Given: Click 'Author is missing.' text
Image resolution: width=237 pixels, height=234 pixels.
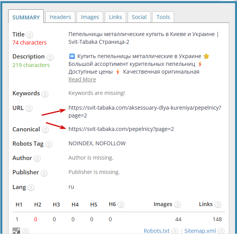Looking at the screenshot, I should [x=91, y=158].
